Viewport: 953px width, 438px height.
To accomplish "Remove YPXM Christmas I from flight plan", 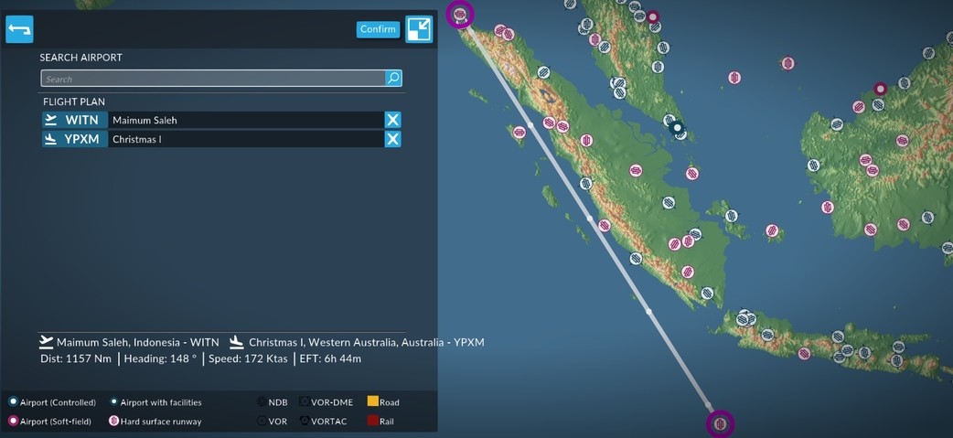I will 392,139.
